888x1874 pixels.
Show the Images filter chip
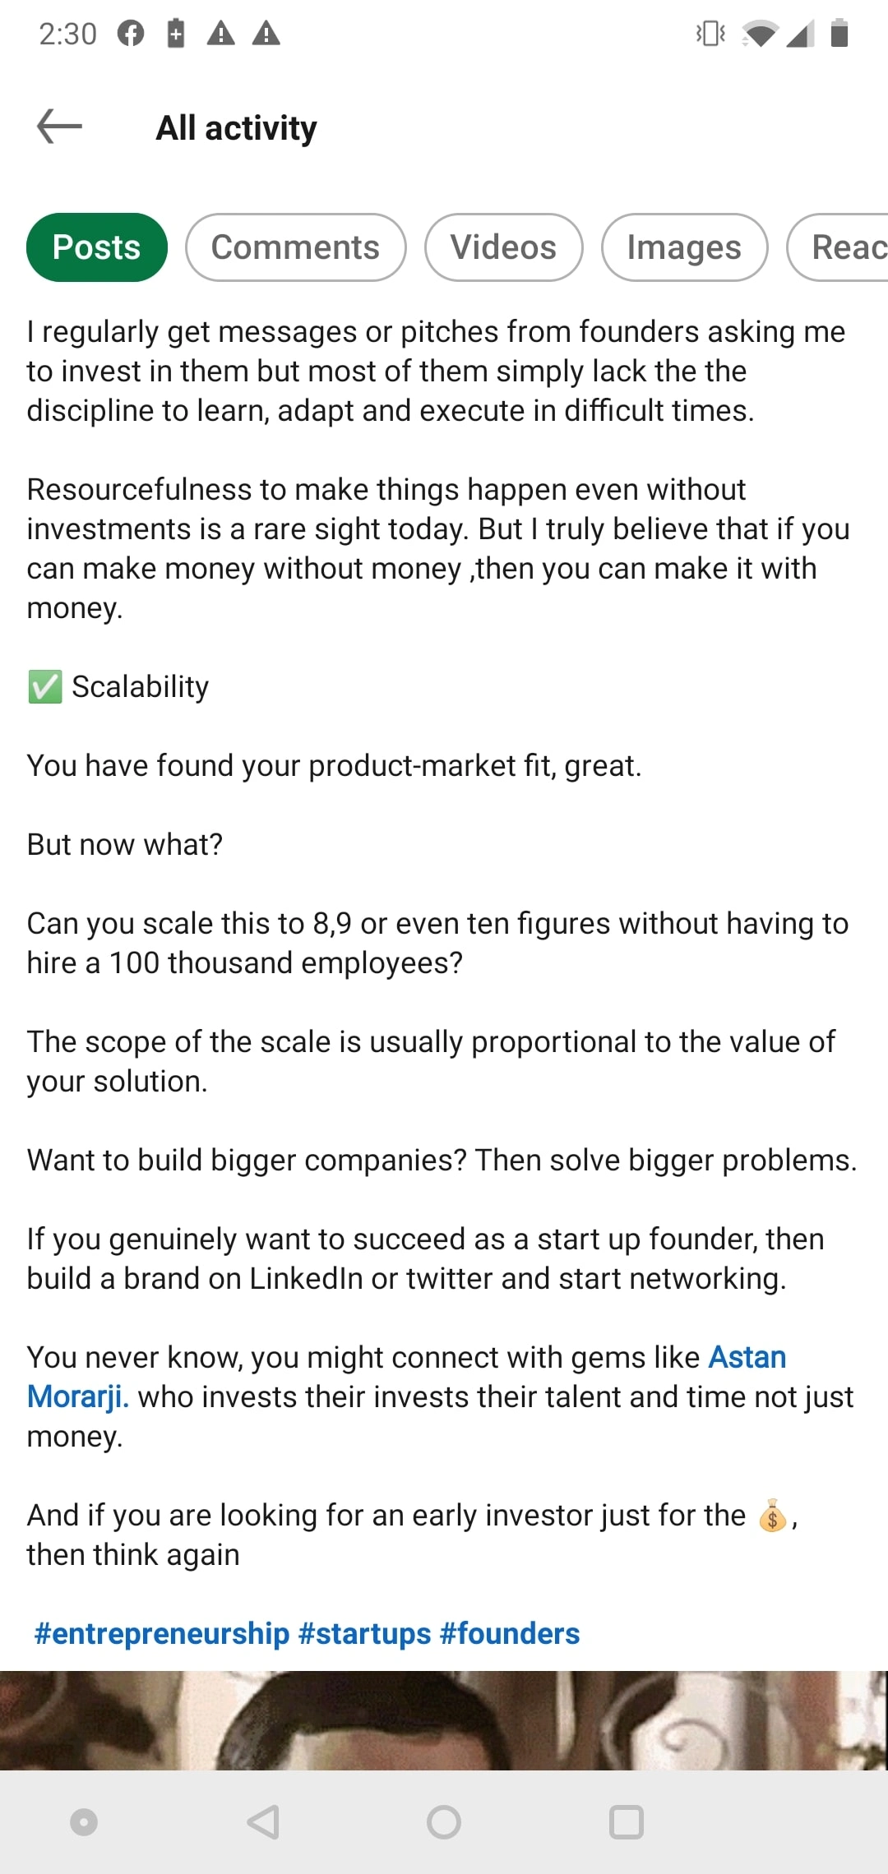[685, 247]
